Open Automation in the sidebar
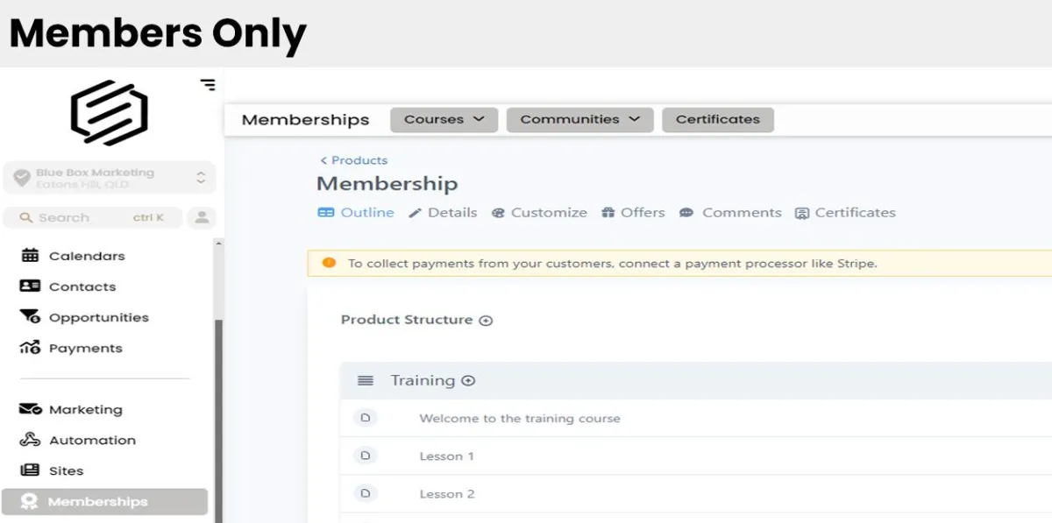The width and height of the screenshot is (1052, 523). 92,440
